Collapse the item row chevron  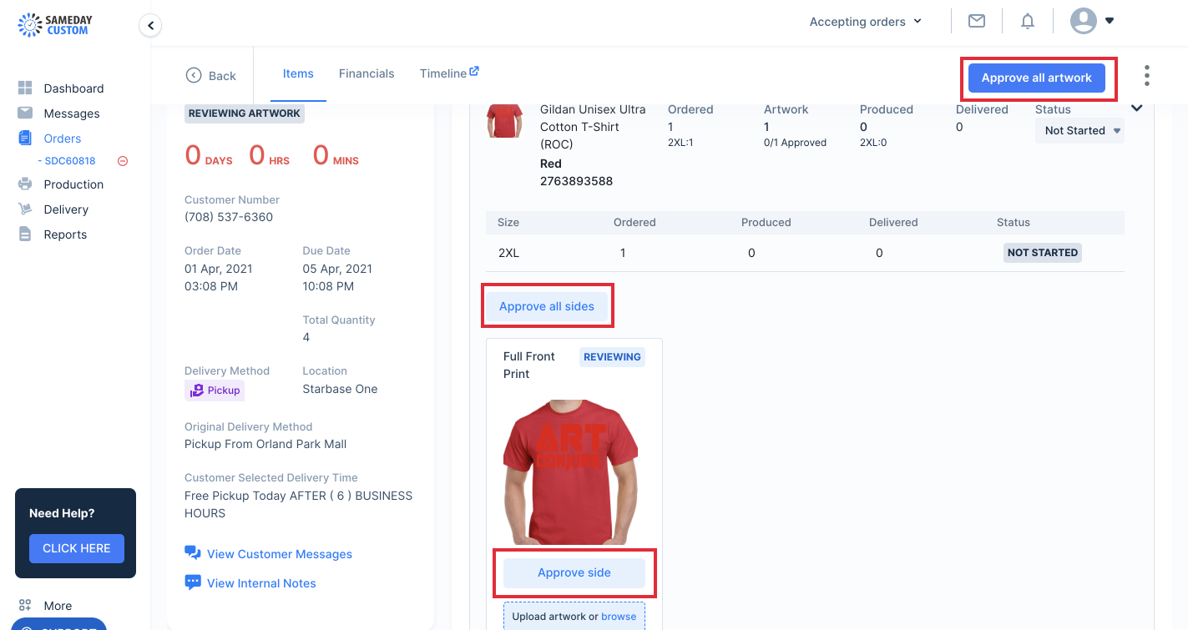[1136, 108]
